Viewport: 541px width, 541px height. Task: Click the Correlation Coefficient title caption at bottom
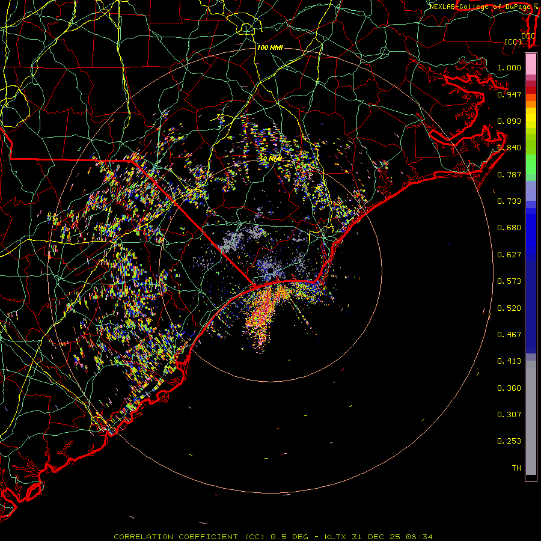(x=273, y=537)
